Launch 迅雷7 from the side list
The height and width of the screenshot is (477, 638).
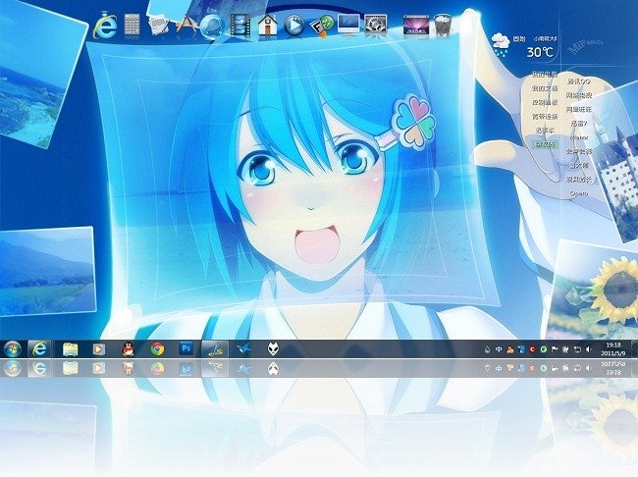click(x=578, y=124)
